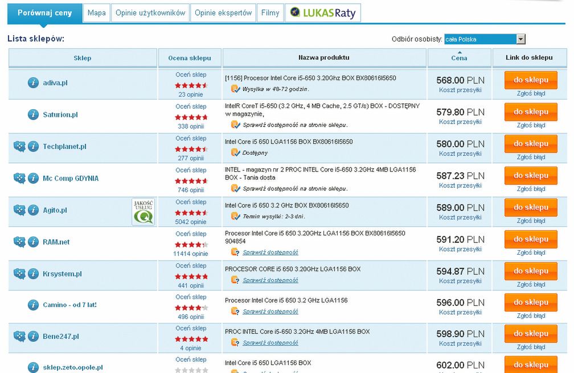Switch to Opinie ekspertów tab
The image size is (574, 373).
click(223, 13)
